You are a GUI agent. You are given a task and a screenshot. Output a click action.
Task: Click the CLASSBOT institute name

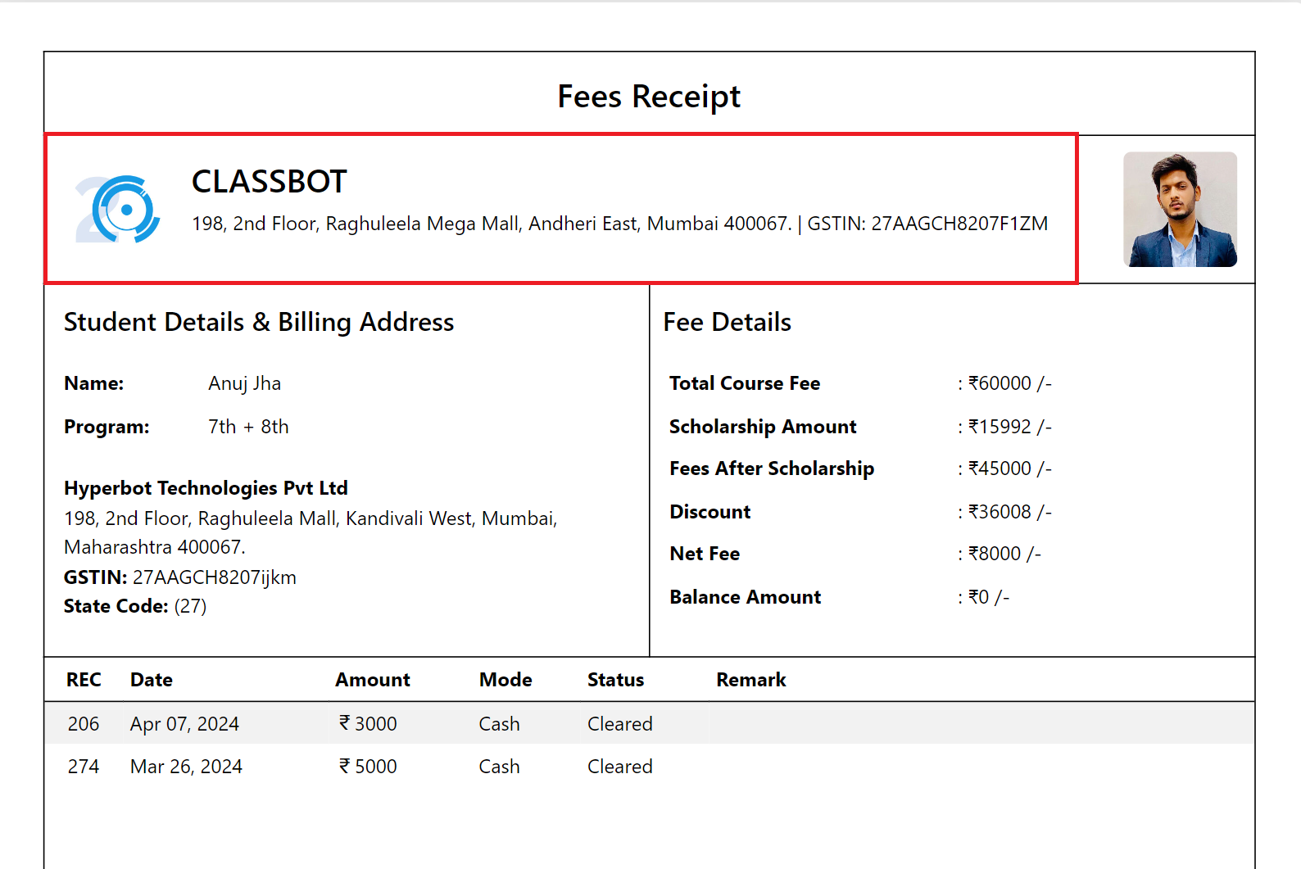click(270, 182)
